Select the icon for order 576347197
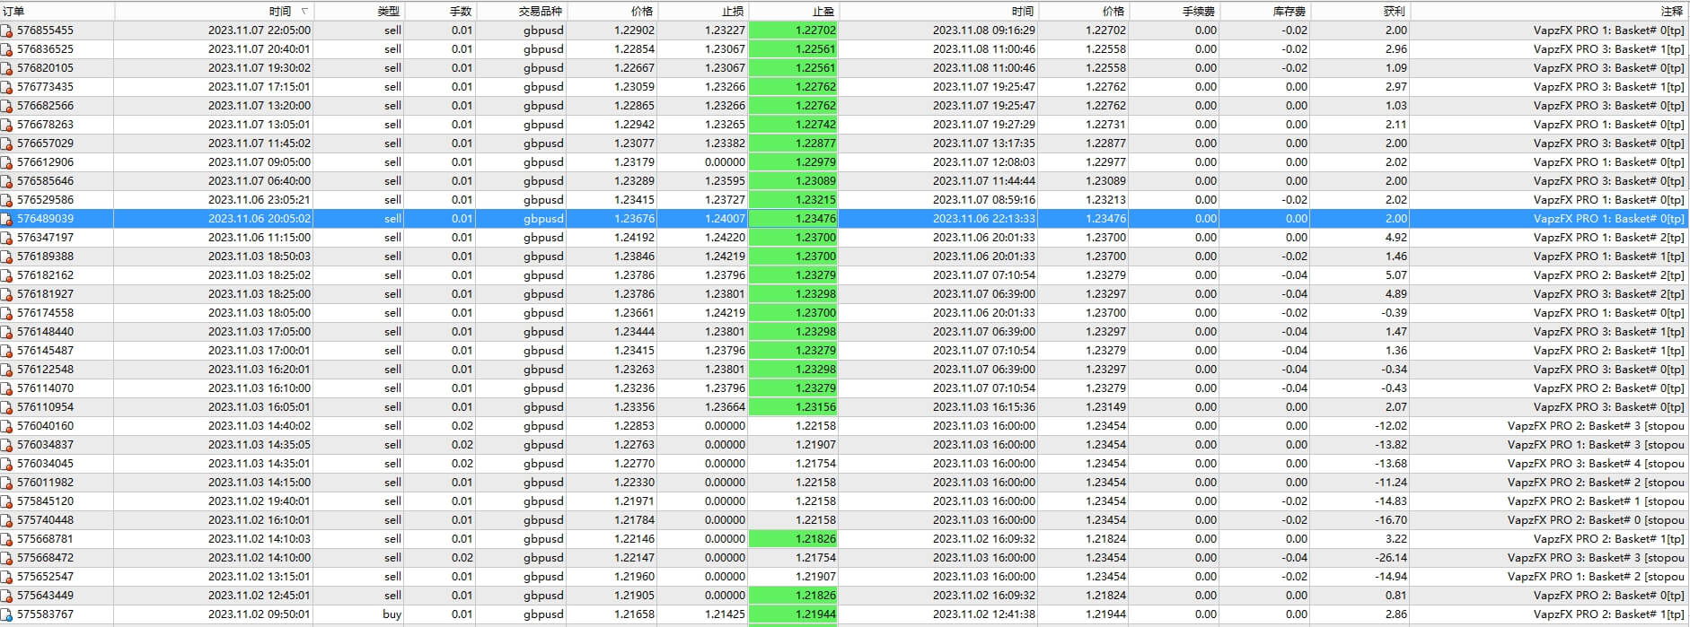The image size is (1690, 627). [x=7, y=238]
